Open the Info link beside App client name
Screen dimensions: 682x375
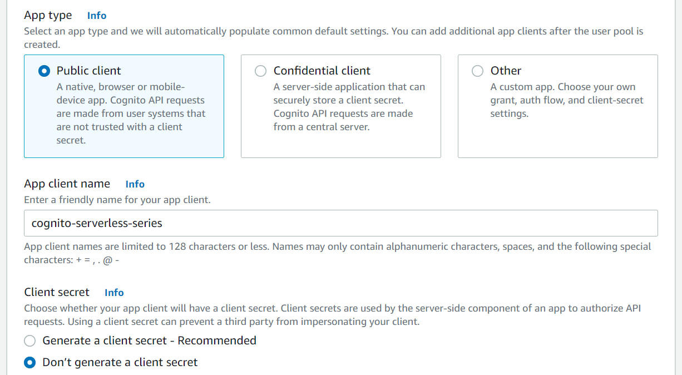tap(135, 184)
